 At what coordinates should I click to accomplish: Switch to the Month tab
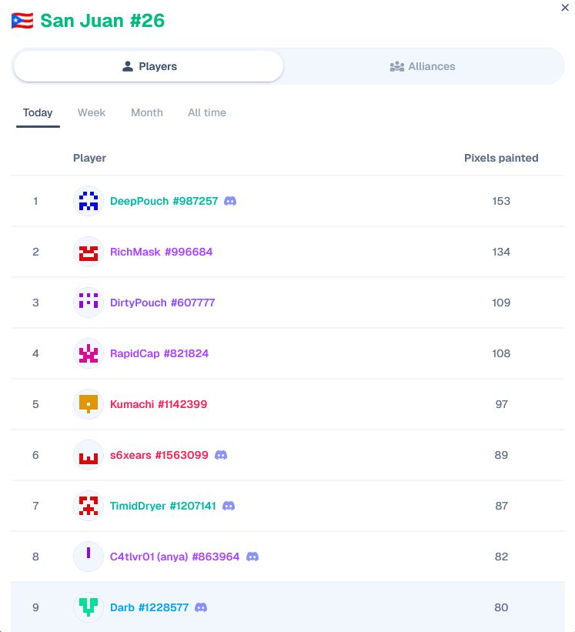tap(147, 112)
